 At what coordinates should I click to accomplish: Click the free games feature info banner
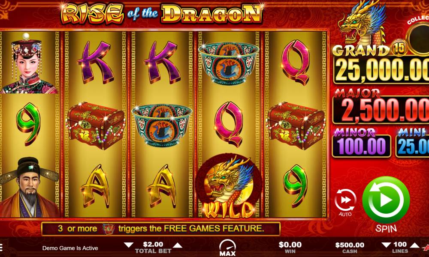(160, 229)
